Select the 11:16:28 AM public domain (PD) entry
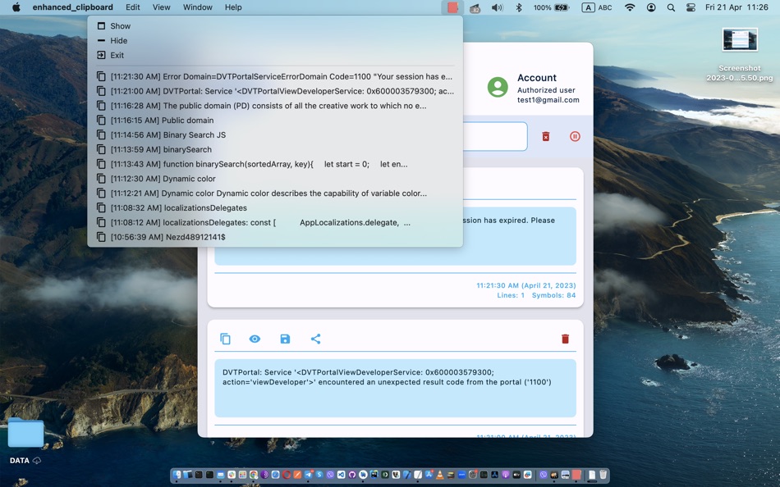The image size is (780, 487). pyautogui.click(x=275, y=106)
